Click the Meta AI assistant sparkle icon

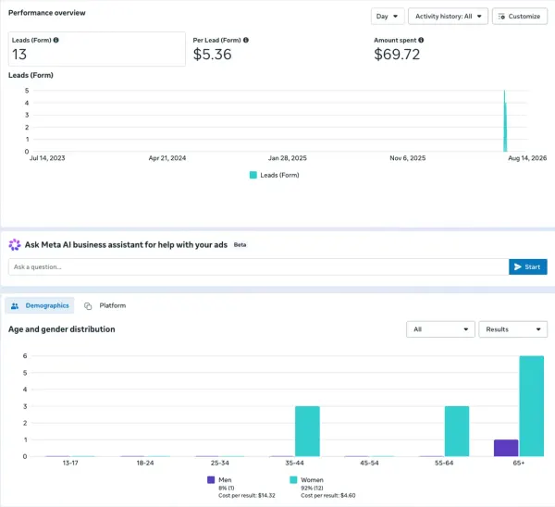click(x=15, y=244)
